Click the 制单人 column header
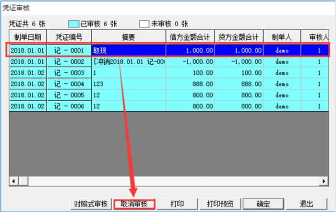Viewport: 336px width, 212px height. coord(282,37)
